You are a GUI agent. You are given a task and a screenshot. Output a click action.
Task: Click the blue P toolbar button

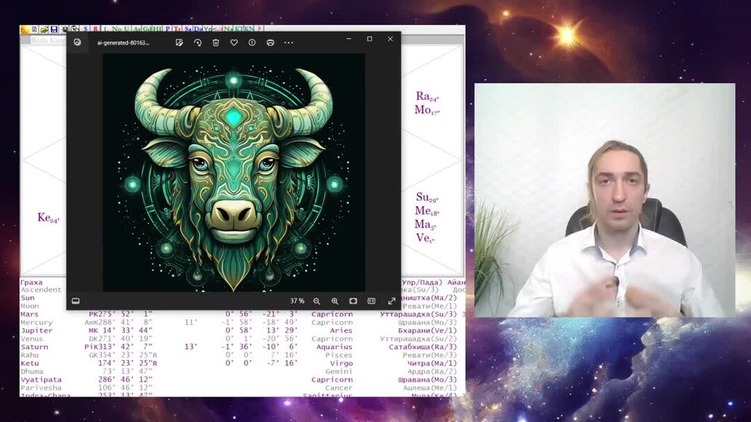(x=168, y=29)
